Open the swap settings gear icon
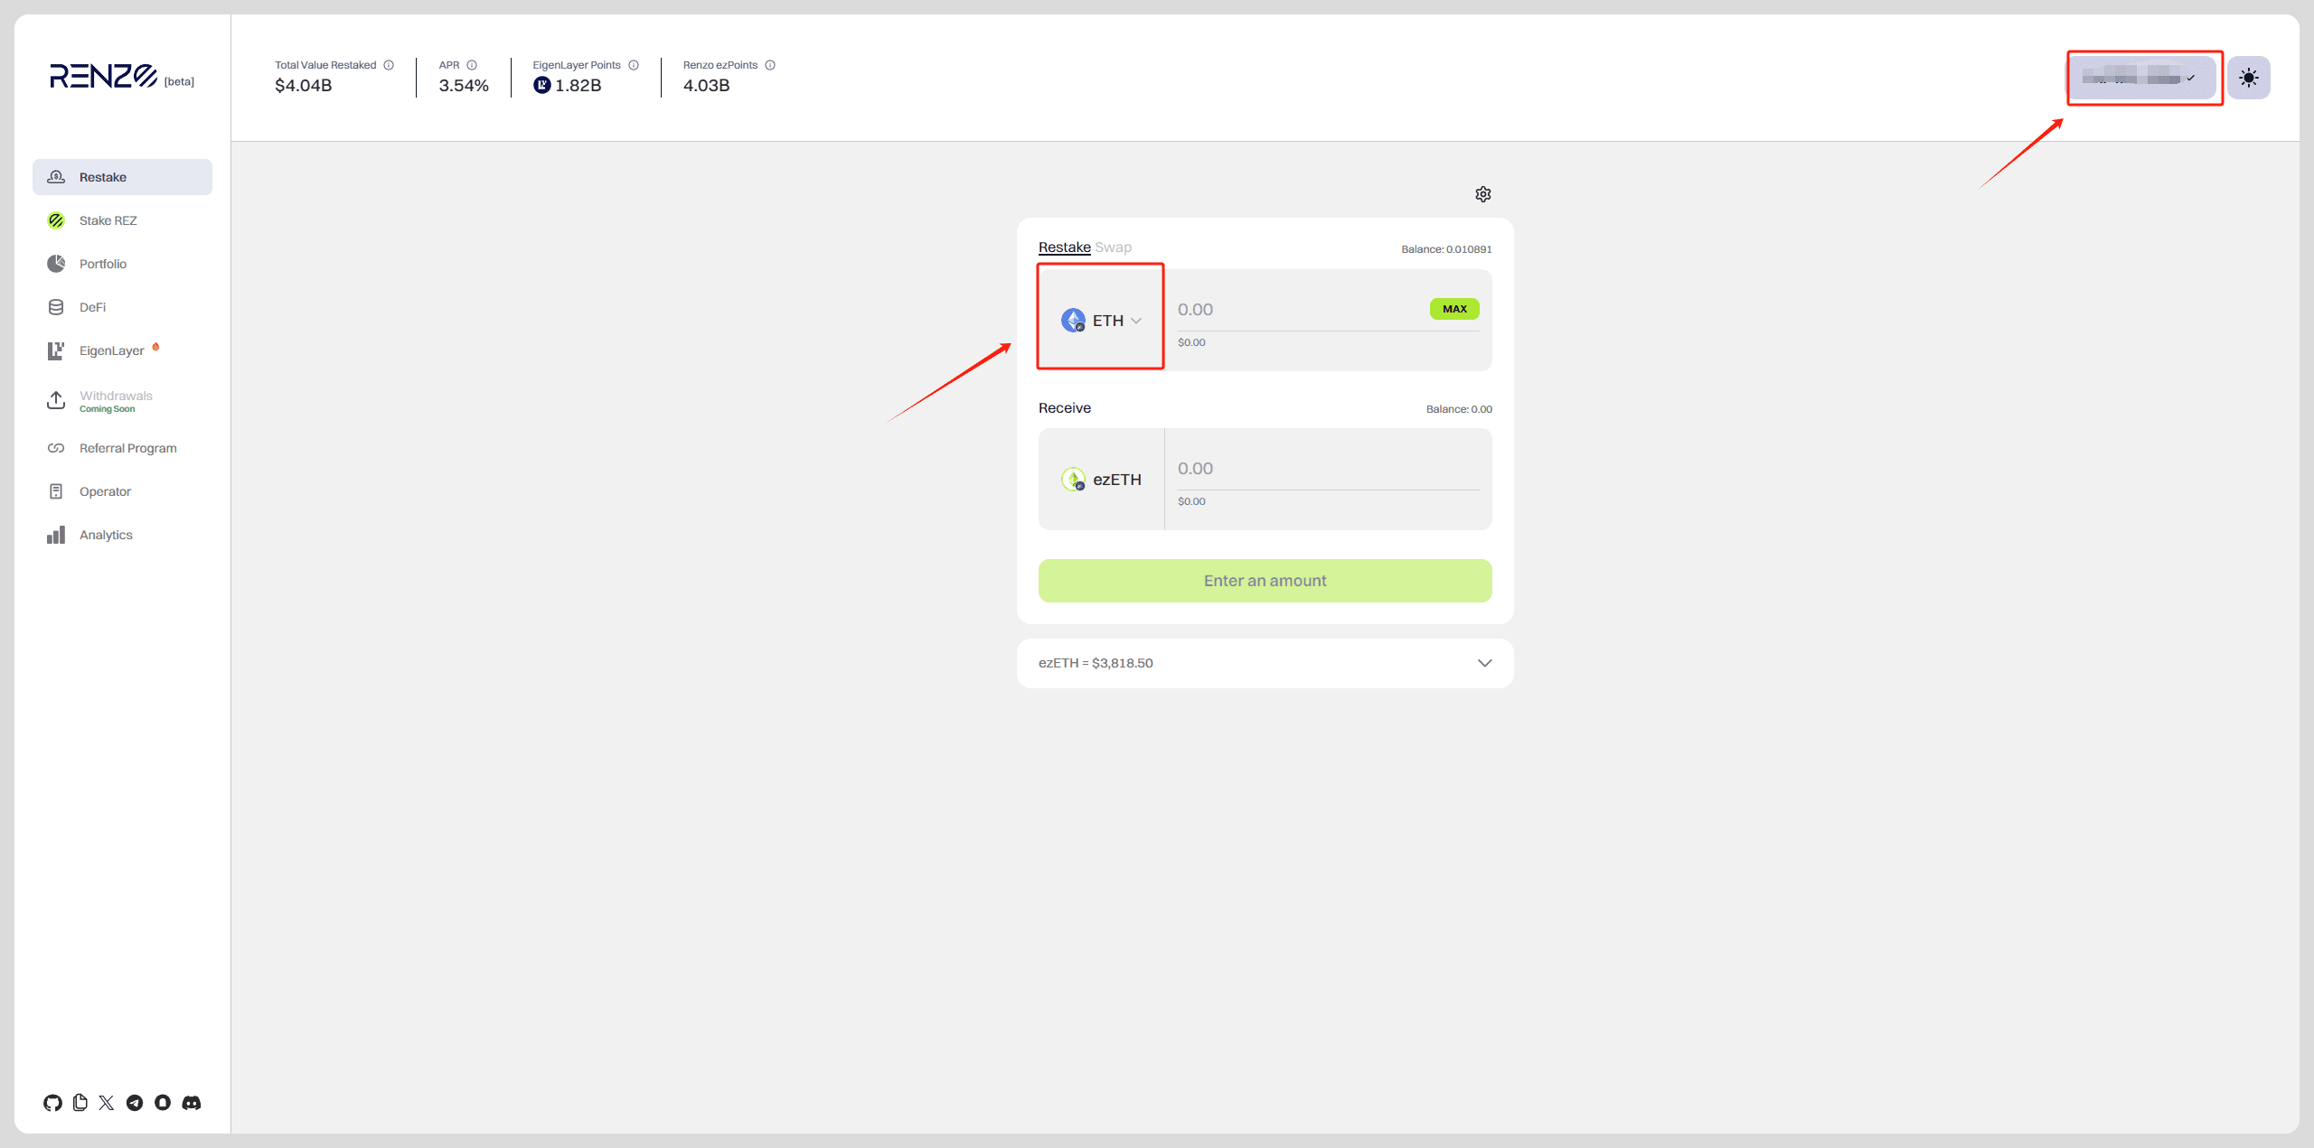 (1482, 194)
